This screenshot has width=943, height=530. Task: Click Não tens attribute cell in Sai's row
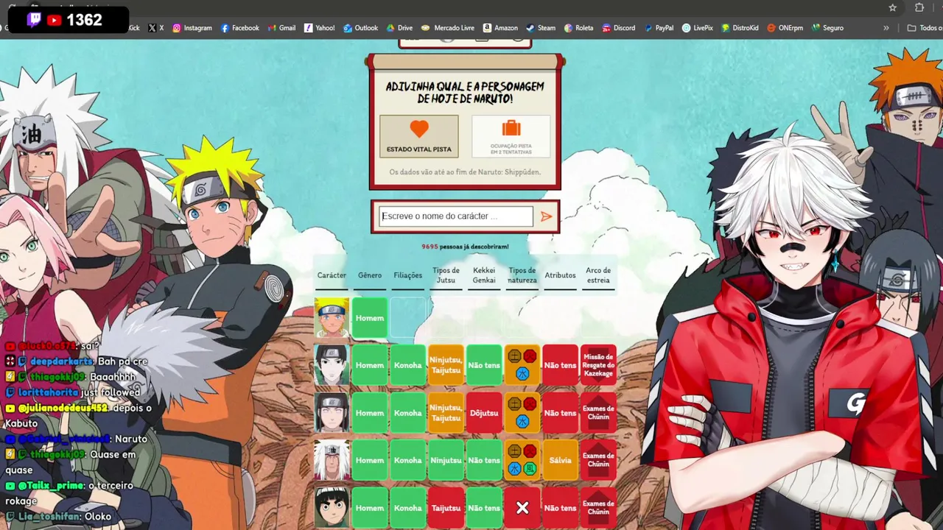[560, 365]
